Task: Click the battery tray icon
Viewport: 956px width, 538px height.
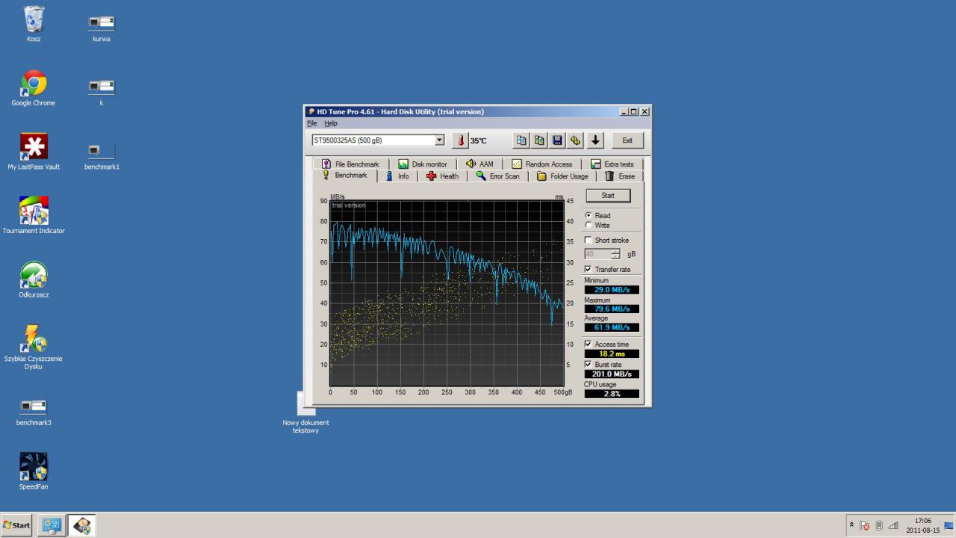Action: (x=879, y=526)
